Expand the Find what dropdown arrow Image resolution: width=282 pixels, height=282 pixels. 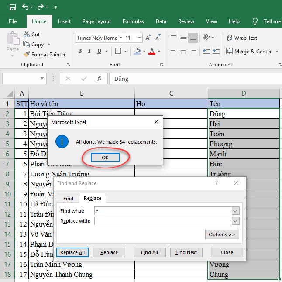tap(235, 211)
